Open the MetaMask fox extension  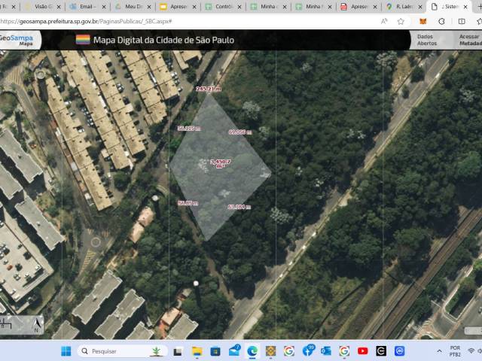coord(423,21)
